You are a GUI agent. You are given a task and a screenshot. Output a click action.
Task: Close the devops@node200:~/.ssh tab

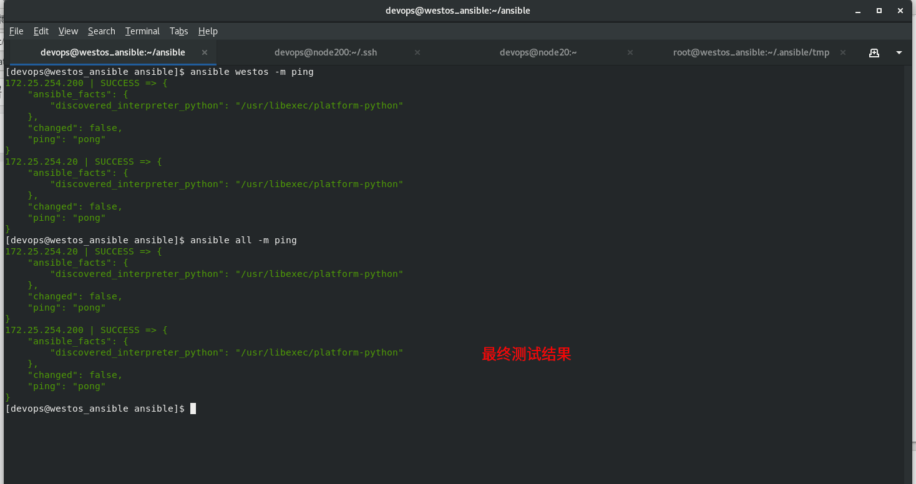click(x=417, y=52)
